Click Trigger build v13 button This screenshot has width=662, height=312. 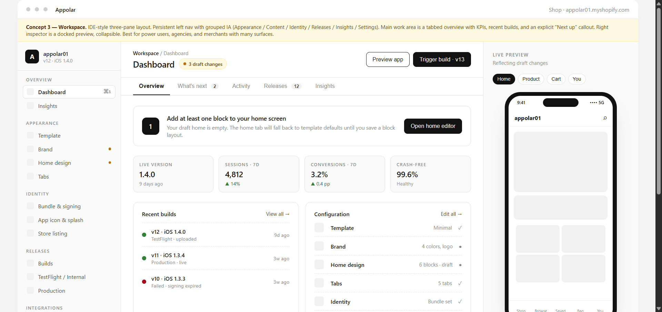(x=442, y=59)
